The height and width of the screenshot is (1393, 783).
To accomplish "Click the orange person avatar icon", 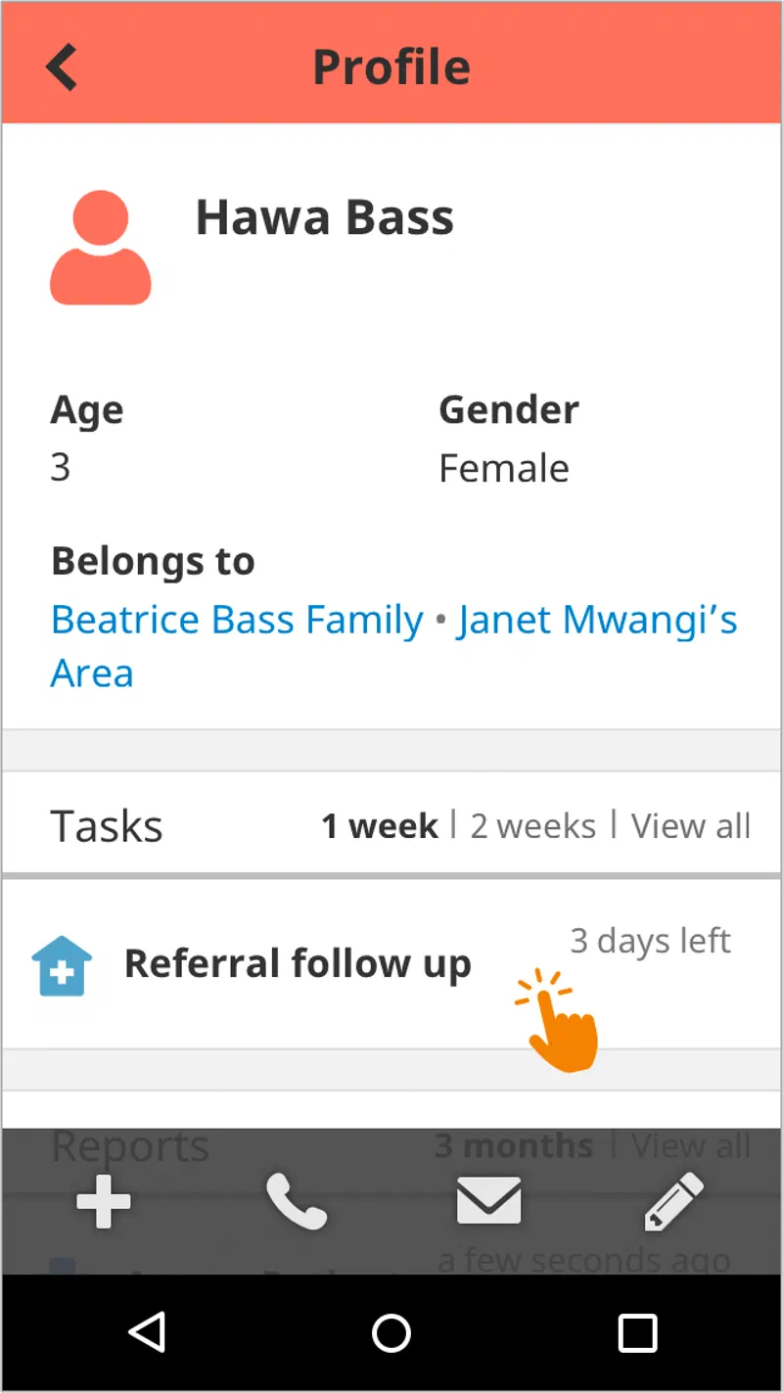I will point(100,249).
